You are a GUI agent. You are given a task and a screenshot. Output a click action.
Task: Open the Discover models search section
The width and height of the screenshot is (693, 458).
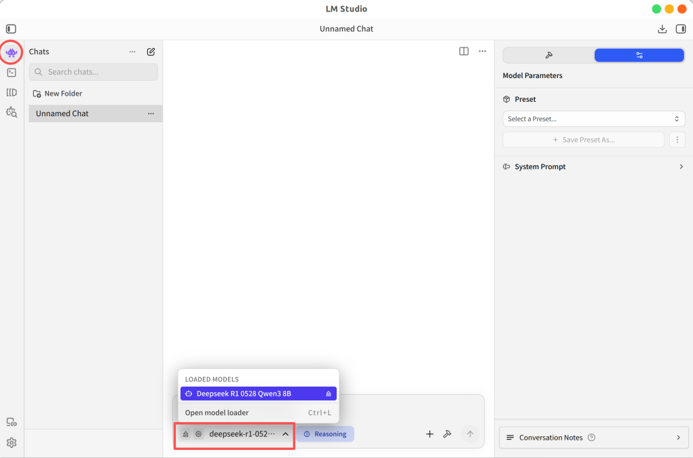click(x=12, y=112)
